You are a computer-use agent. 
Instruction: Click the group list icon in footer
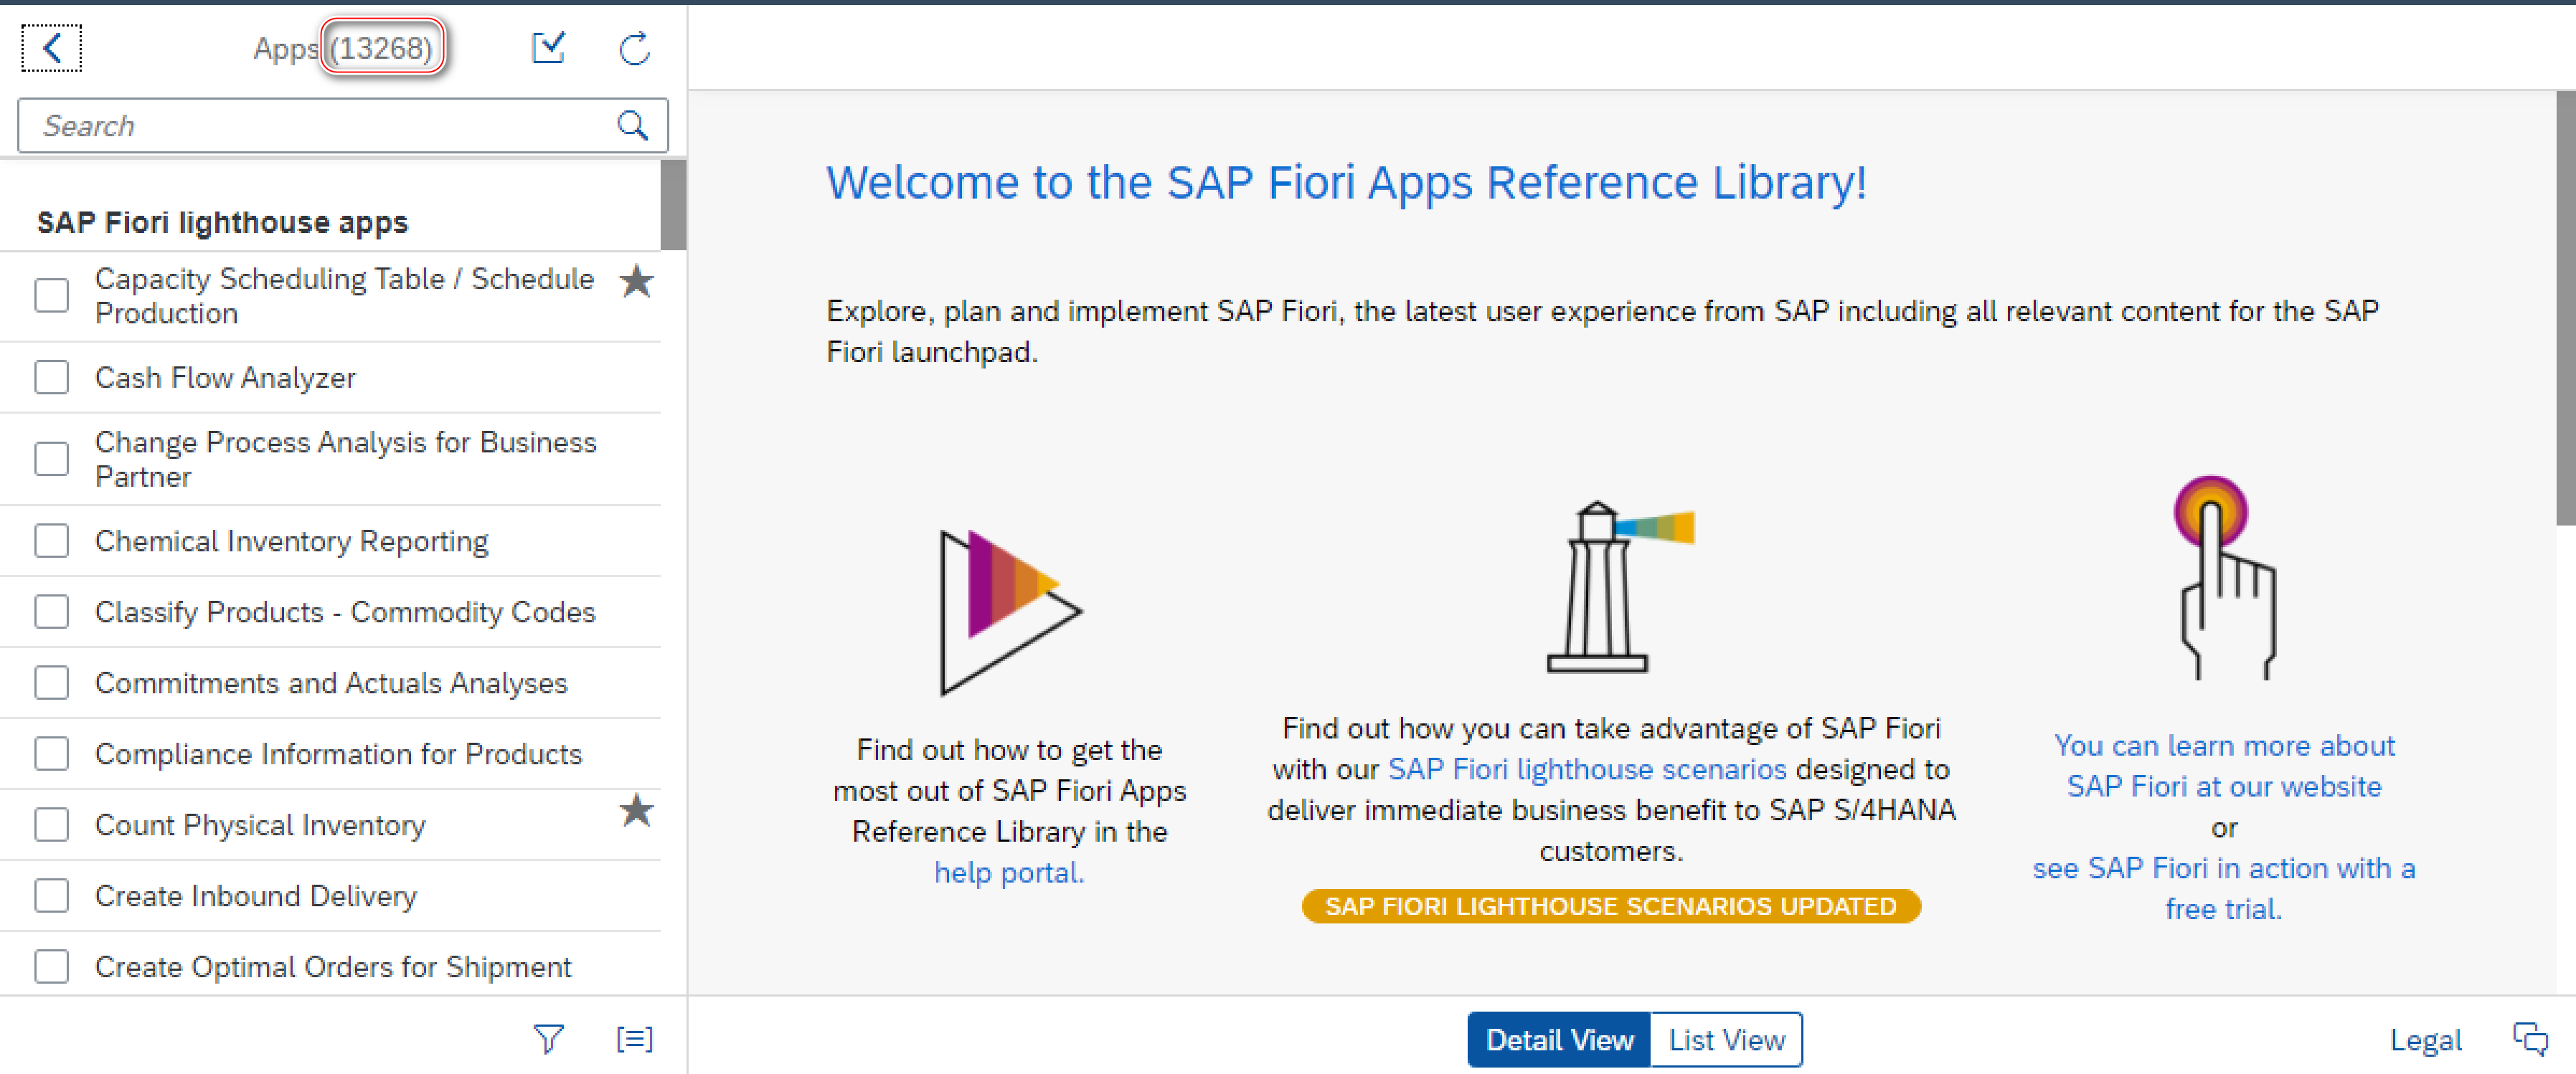(x=634, y=1039)
